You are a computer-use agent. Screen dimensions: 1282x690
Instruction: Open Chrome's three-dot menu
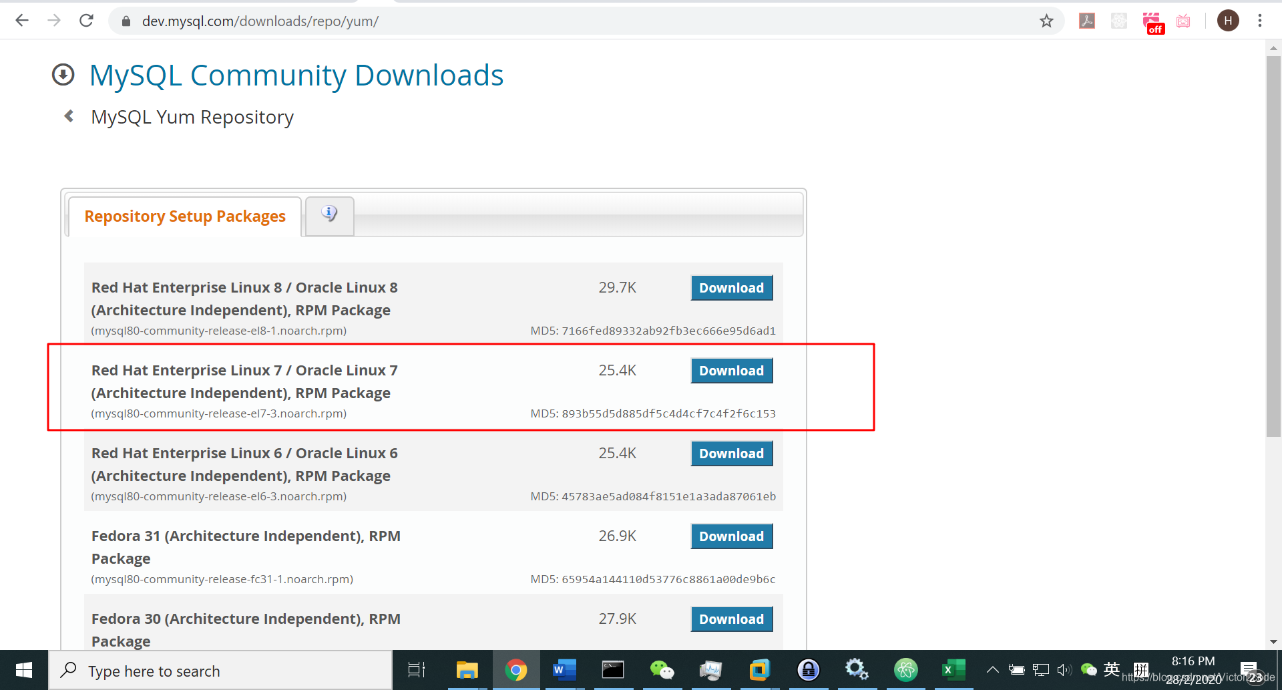[x=1260, y=21]
